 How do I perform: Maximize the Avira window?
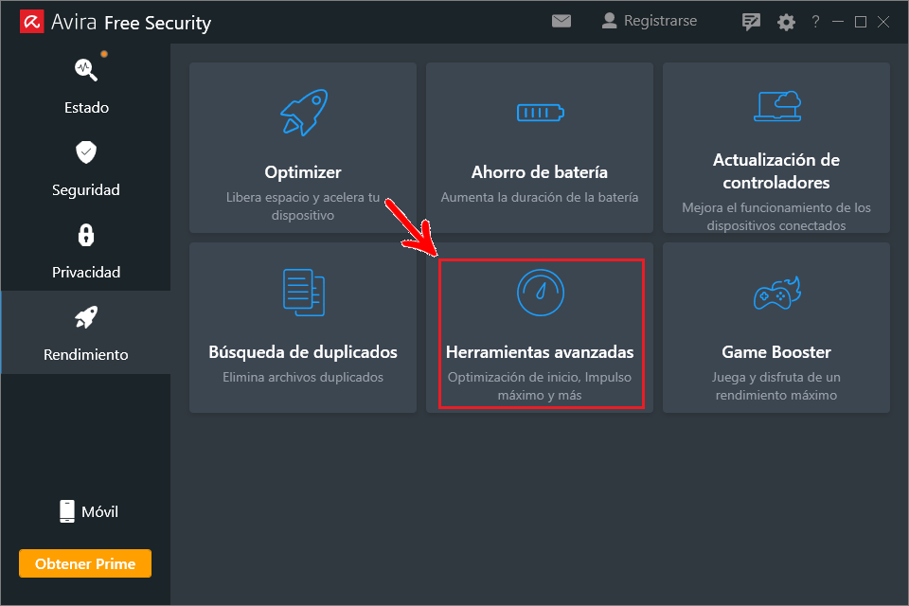pos(861,22)
